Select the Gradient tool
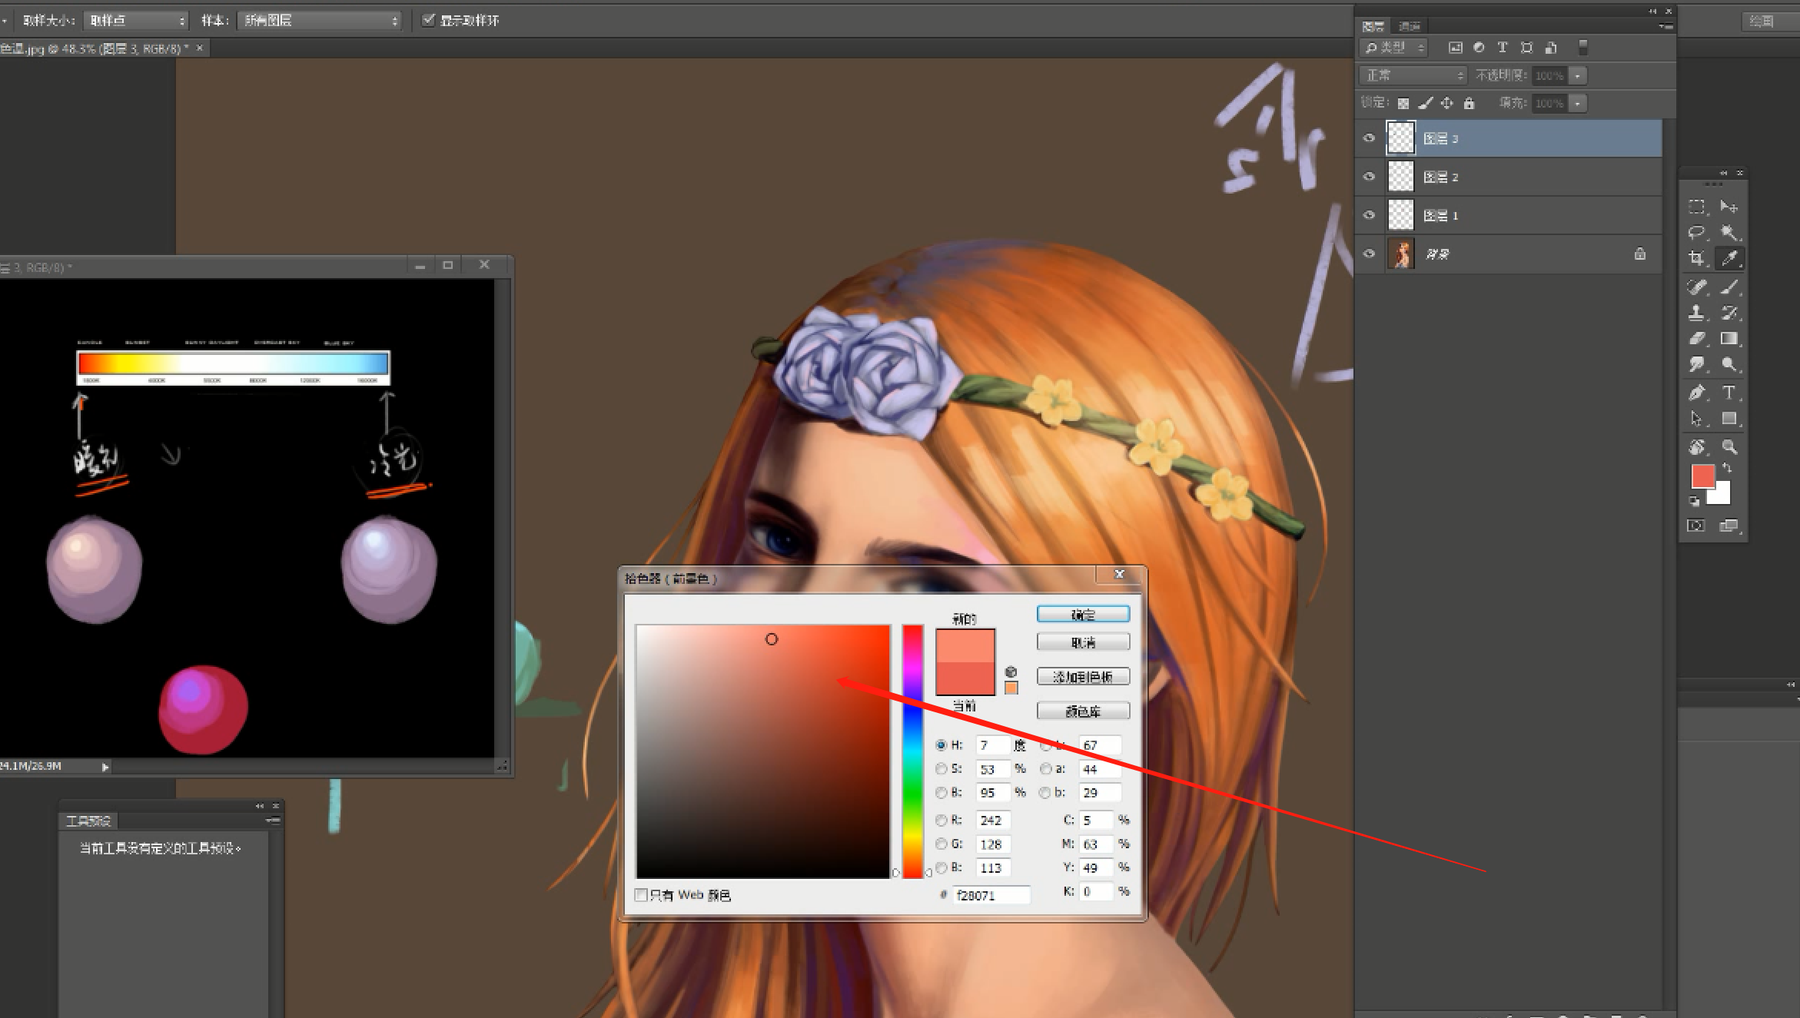The image size is (1800, 1018). [x=1729, y=339]
